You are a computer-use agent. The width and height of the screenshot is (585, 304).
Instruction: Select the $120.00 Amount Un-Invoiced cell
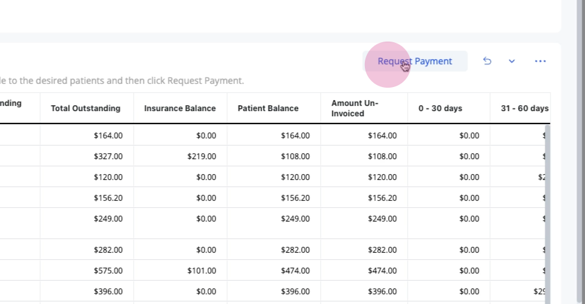click(364, 177)
